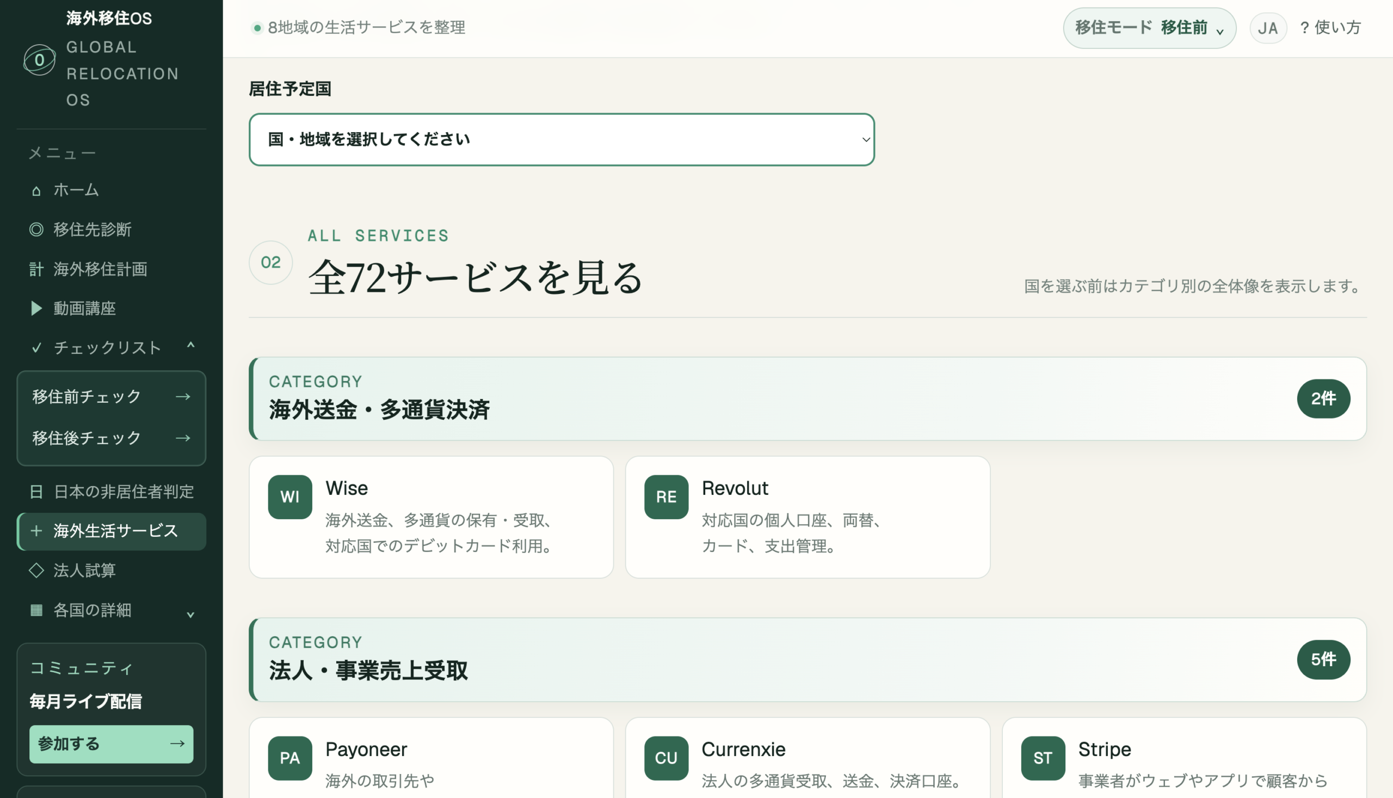Click the arrow icon on 移住後チェック
1393x798 pixels.
183,438
